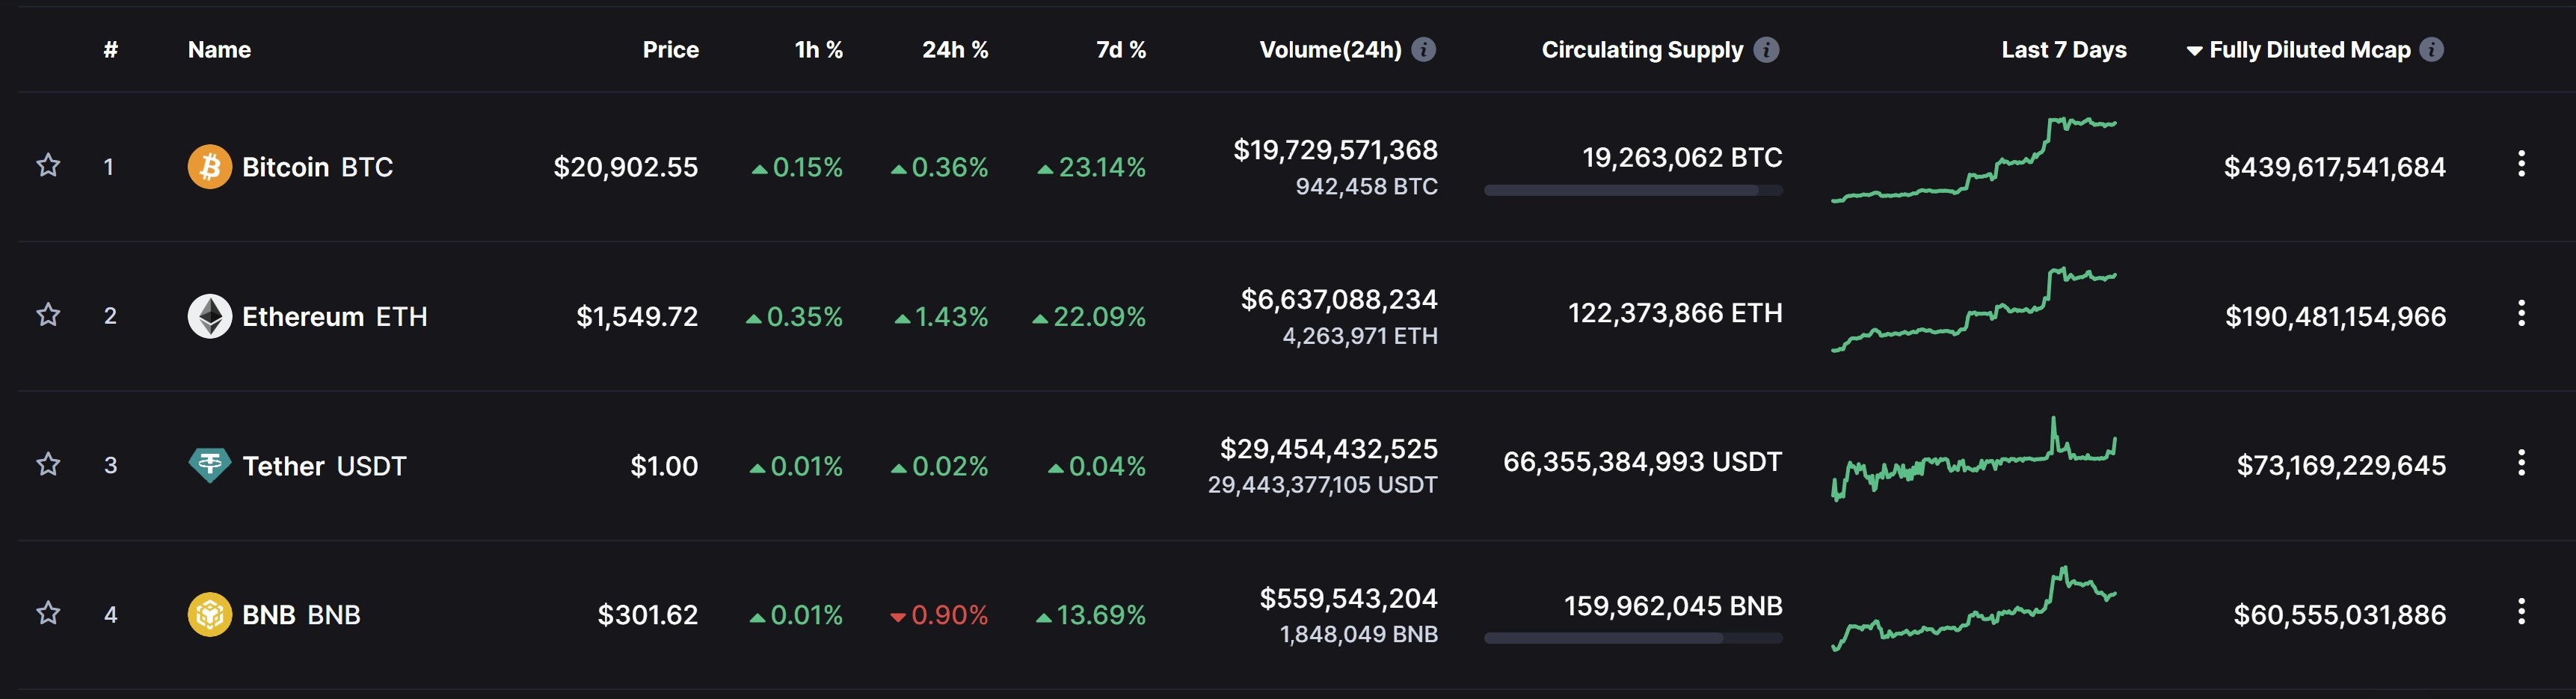This screenshot has height=699, width=2576.
Task: Sort by Fully Diluted Mcap column
Action: [2308, 49]
